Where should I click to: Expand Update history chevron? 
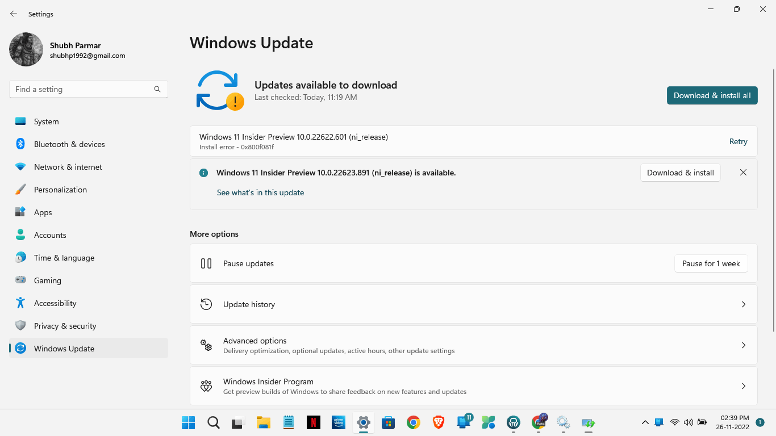pyautogui.click(x=743, y=304)
